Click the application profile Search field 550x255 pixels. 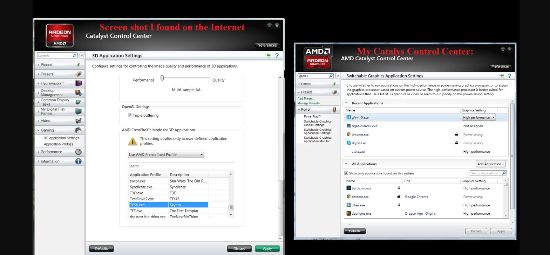click(x=181, y=166)
